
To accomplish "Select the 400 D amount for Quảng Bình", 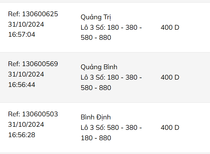I will coord(170,77).
